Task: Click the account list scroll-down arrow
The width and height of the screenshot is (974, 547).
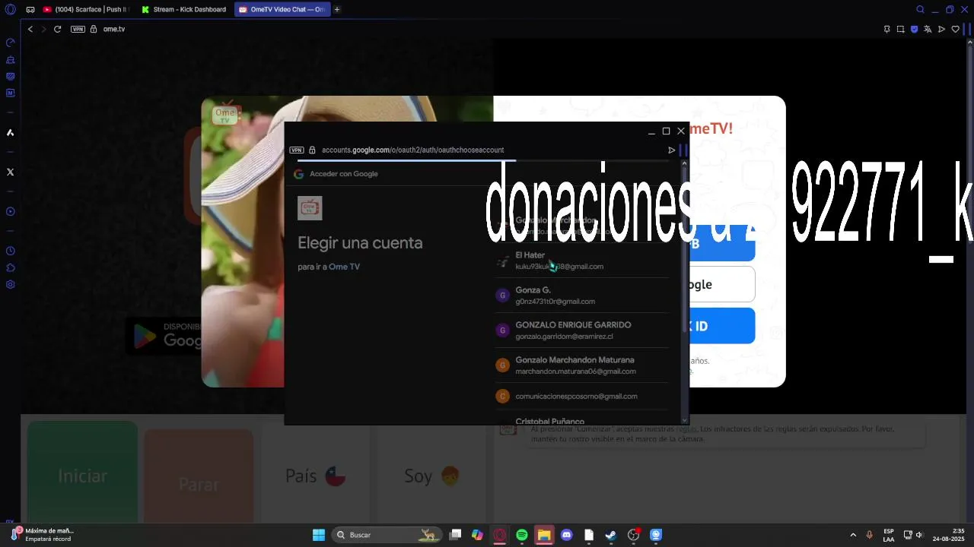Action: [x=684, y=420]
